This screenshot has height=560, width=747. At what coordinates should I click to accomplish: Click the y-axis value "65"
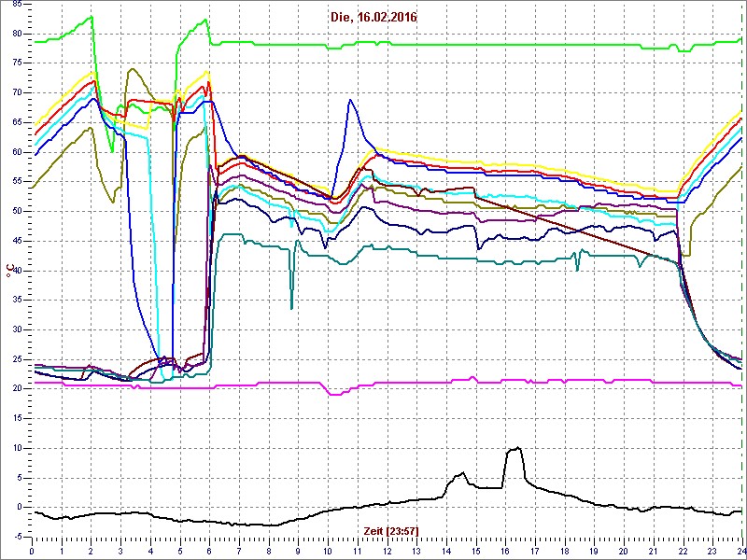click(16, 122)
